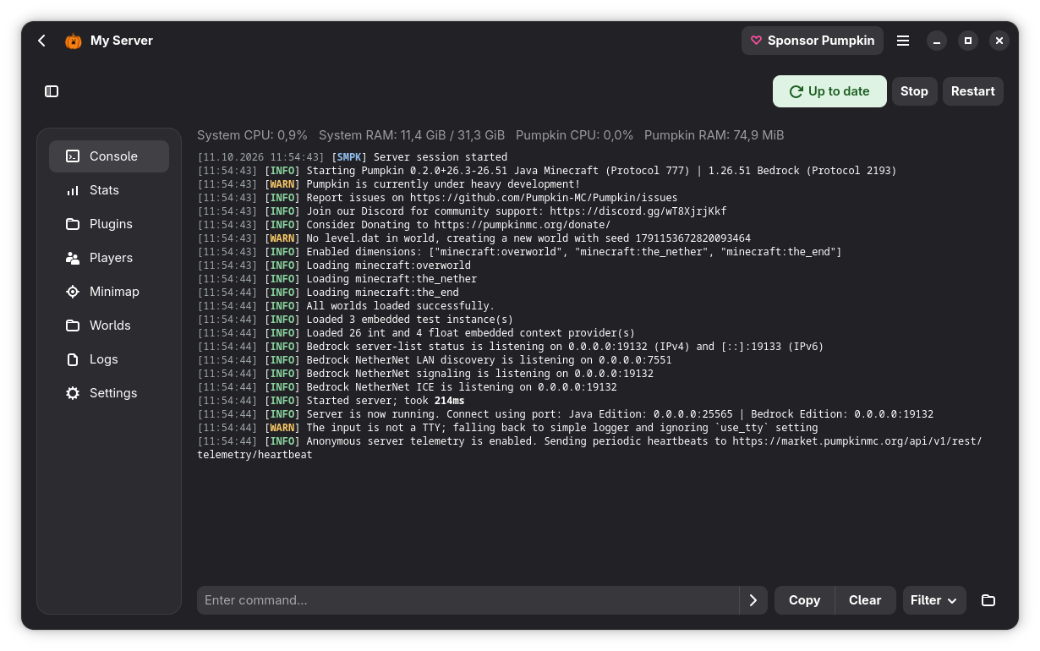Click the 'Consider Donating' log line
Viewport: 1040px width, 651px height.
pos(404,225)
